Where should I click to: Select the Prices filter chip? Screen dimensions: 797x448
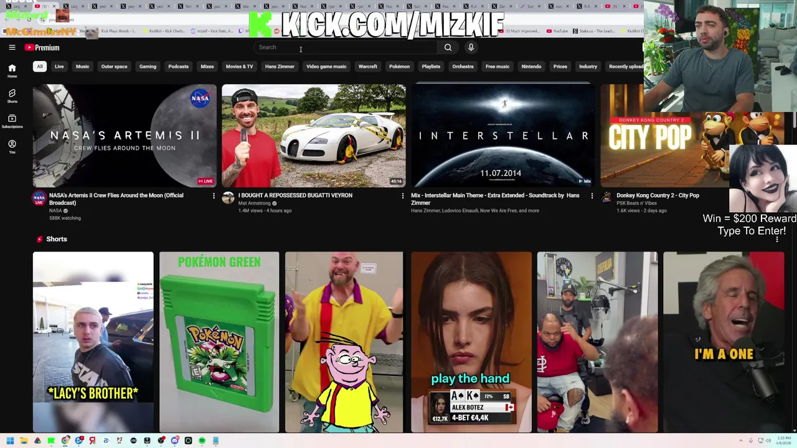tap(560, 67)
